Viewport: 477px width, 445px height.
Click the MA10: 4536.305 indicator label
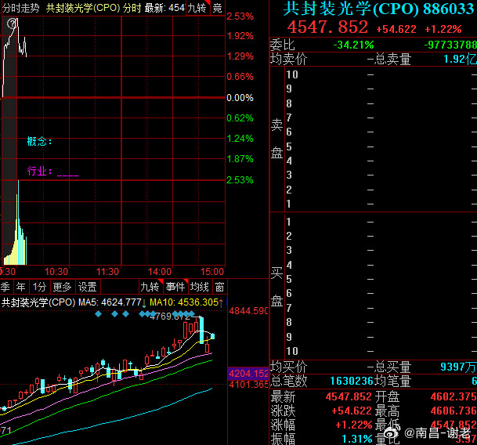click(184, 302)
